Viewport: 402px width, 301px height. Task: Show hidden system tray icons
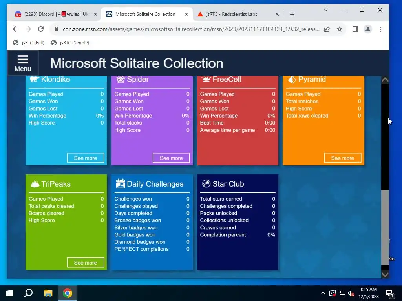click(x=323, y=293)
